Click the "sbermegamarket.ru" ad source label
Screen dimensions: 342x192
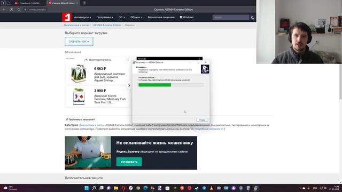100,60
